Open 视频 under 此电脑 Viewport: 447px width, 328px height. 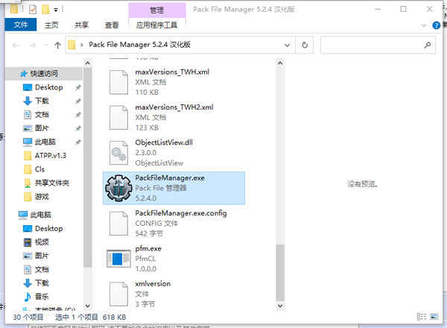(42, 242)
